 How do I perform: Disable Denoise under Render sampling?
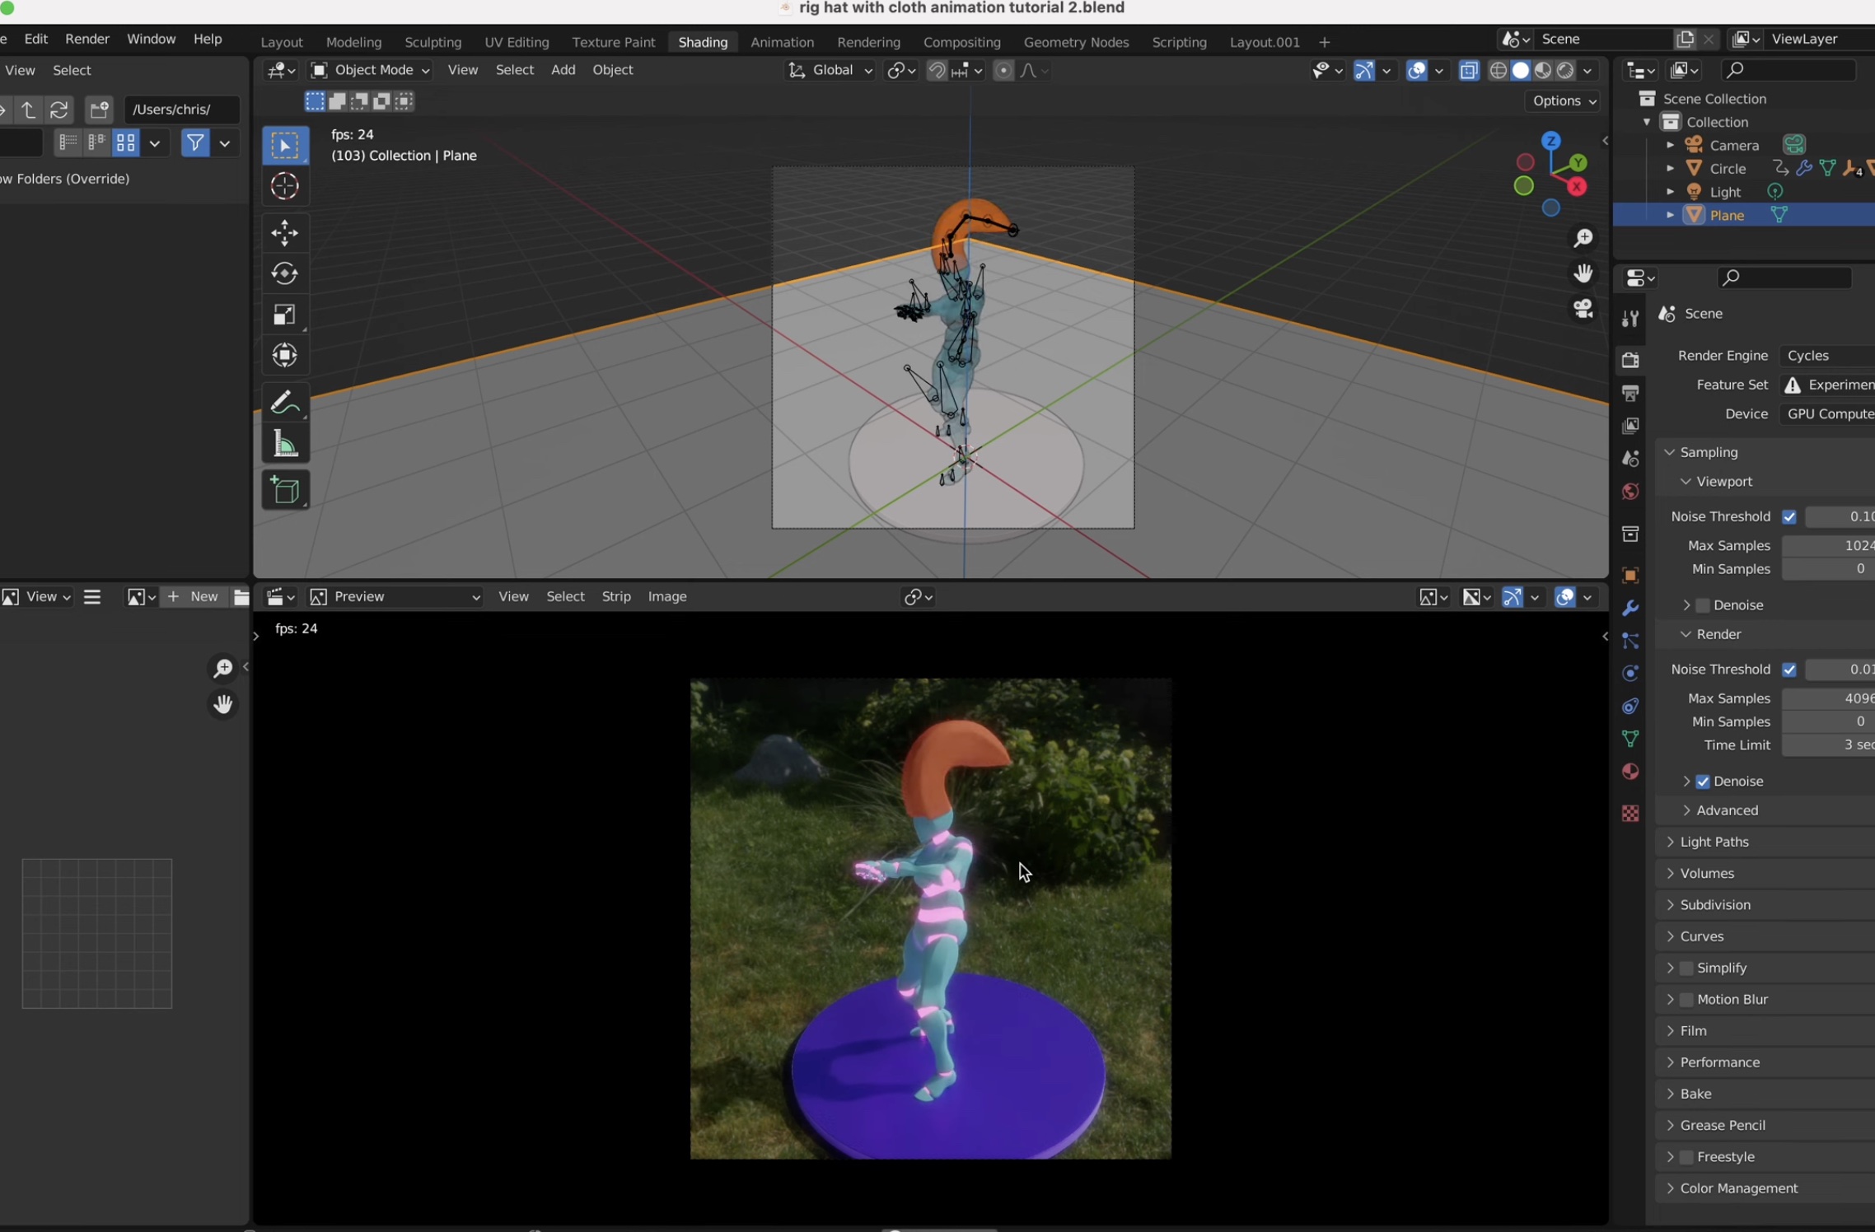1704,781
